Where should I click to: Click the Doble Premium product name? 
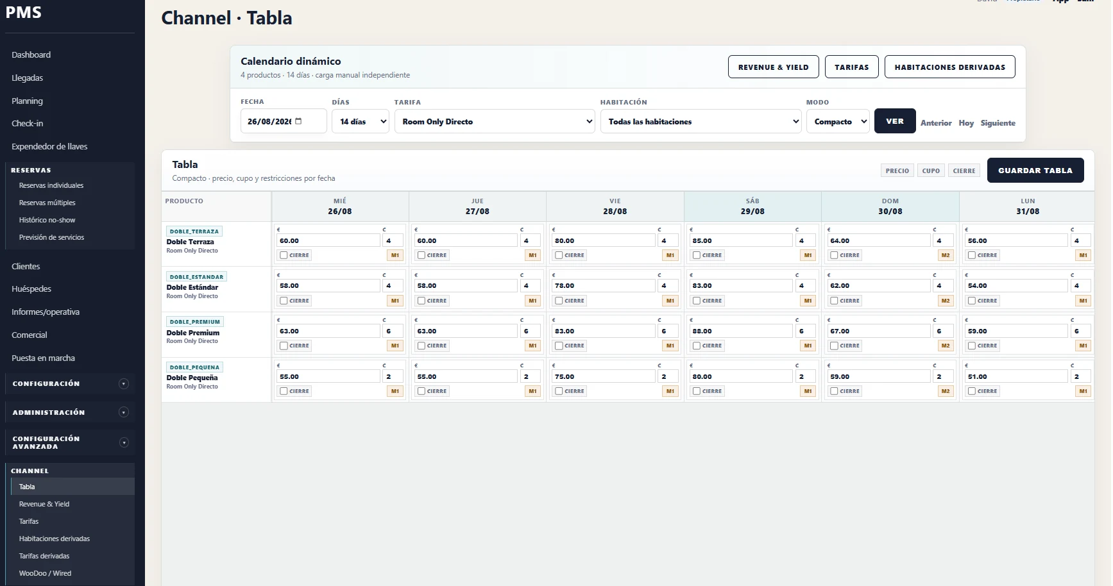[193, 333]
